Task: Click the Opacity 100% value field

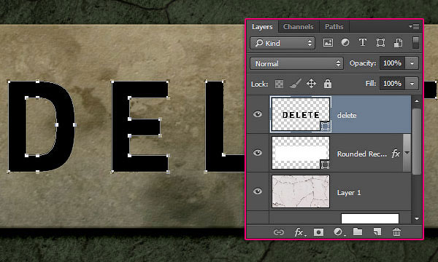Action: tap(392, 63)
